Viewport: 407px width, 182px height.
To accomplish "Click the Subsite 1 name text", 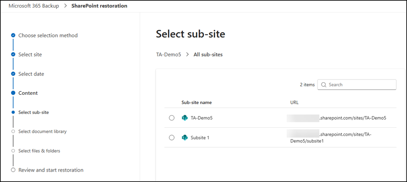I will point(200,138).
